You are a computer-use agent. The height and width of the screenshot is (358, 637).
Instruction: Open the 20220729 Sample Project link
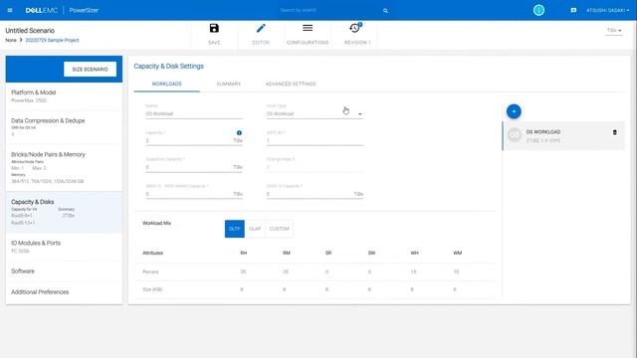point(52,40)
